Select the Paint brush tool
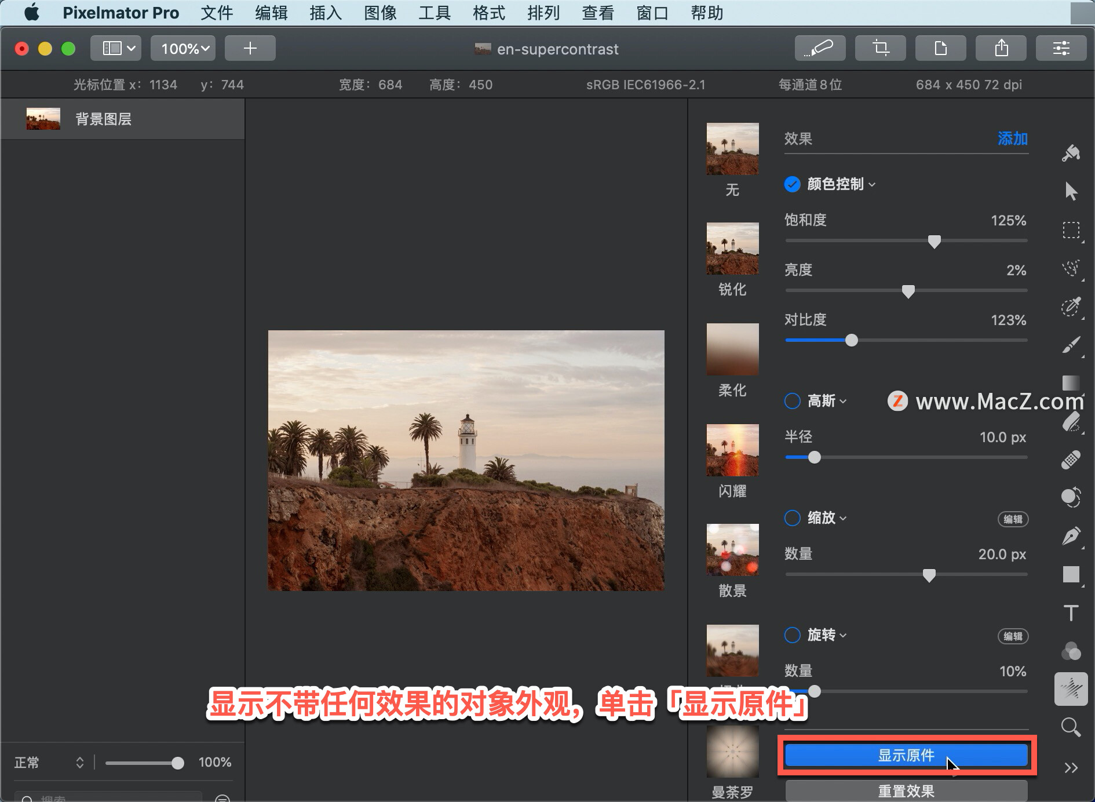 click(x=1071, y=345)
